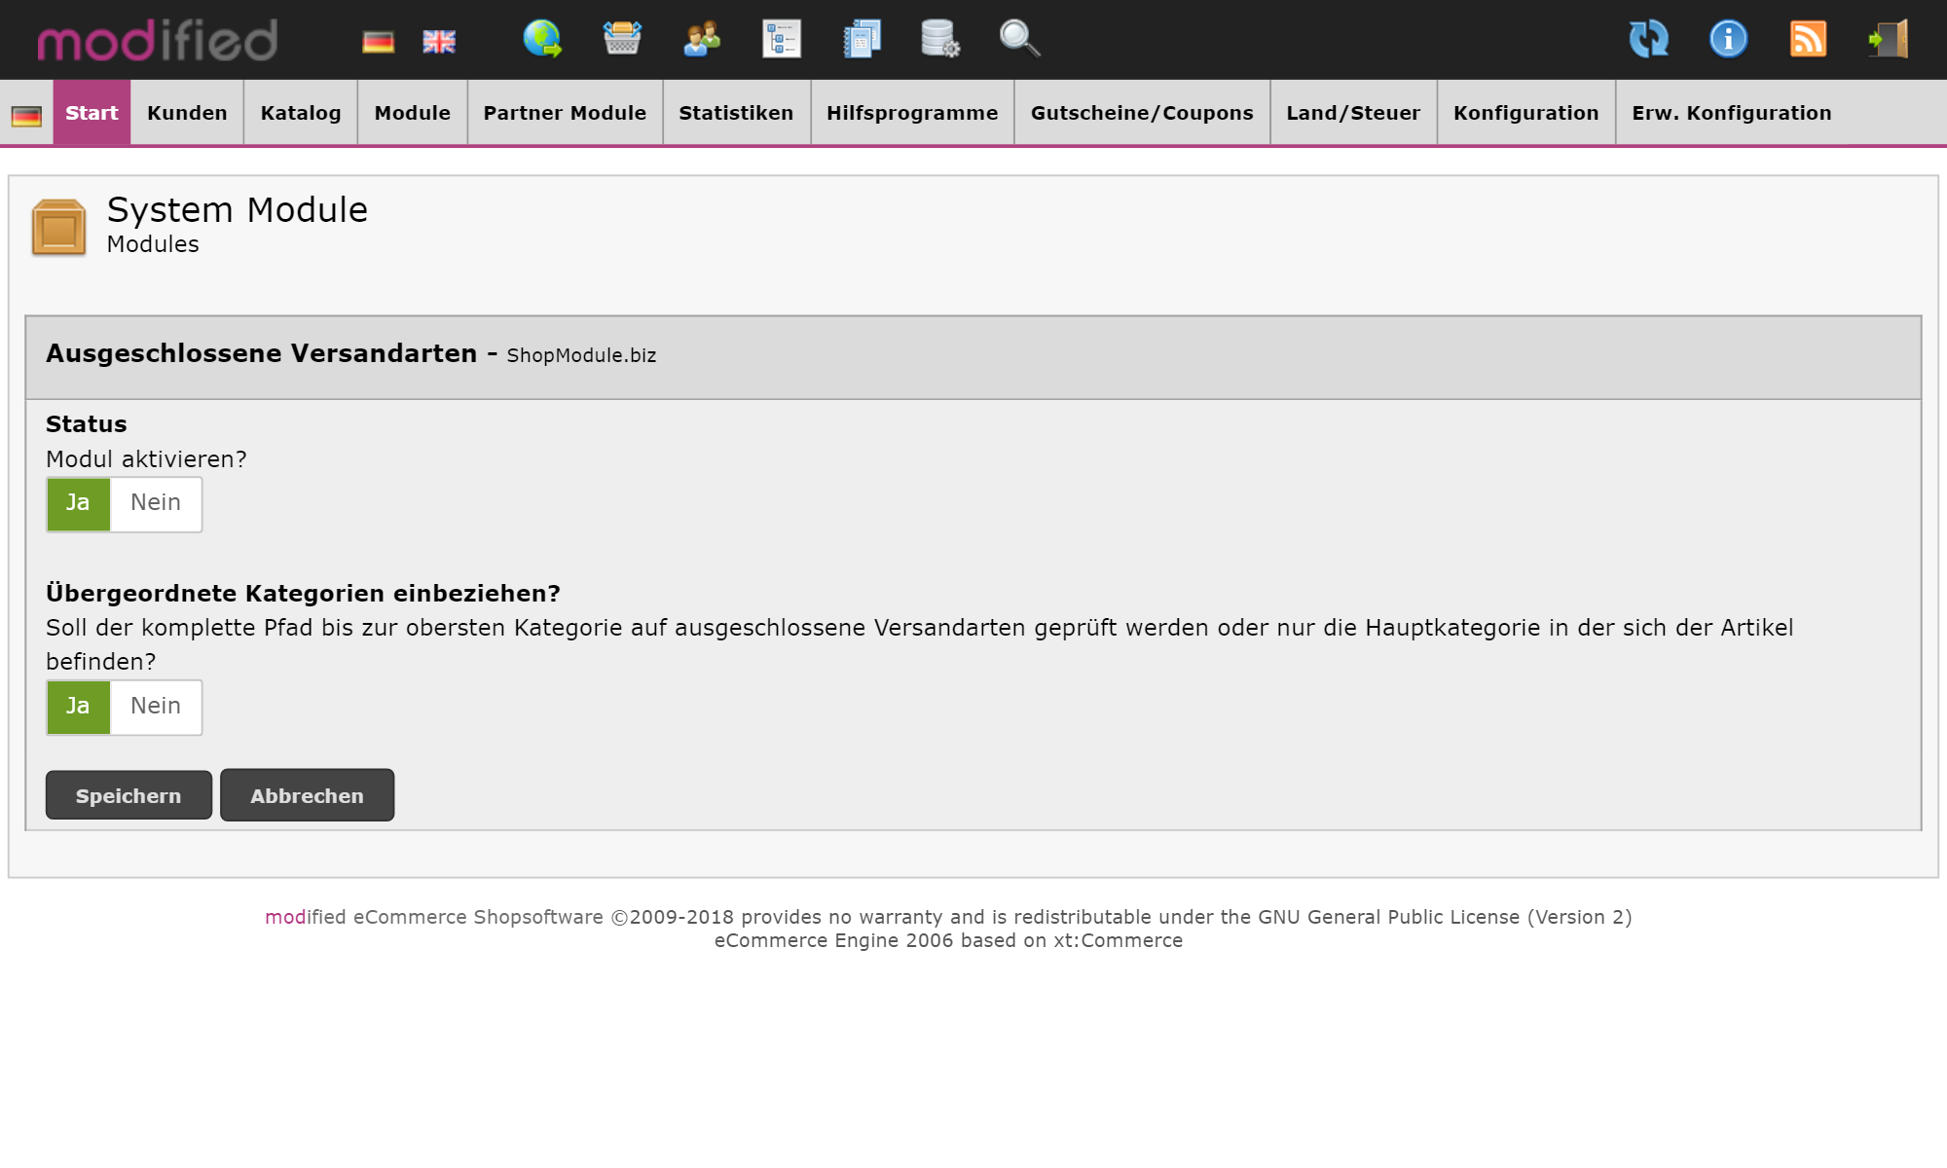Open the blue info icon

click(x=1729, y=39)
